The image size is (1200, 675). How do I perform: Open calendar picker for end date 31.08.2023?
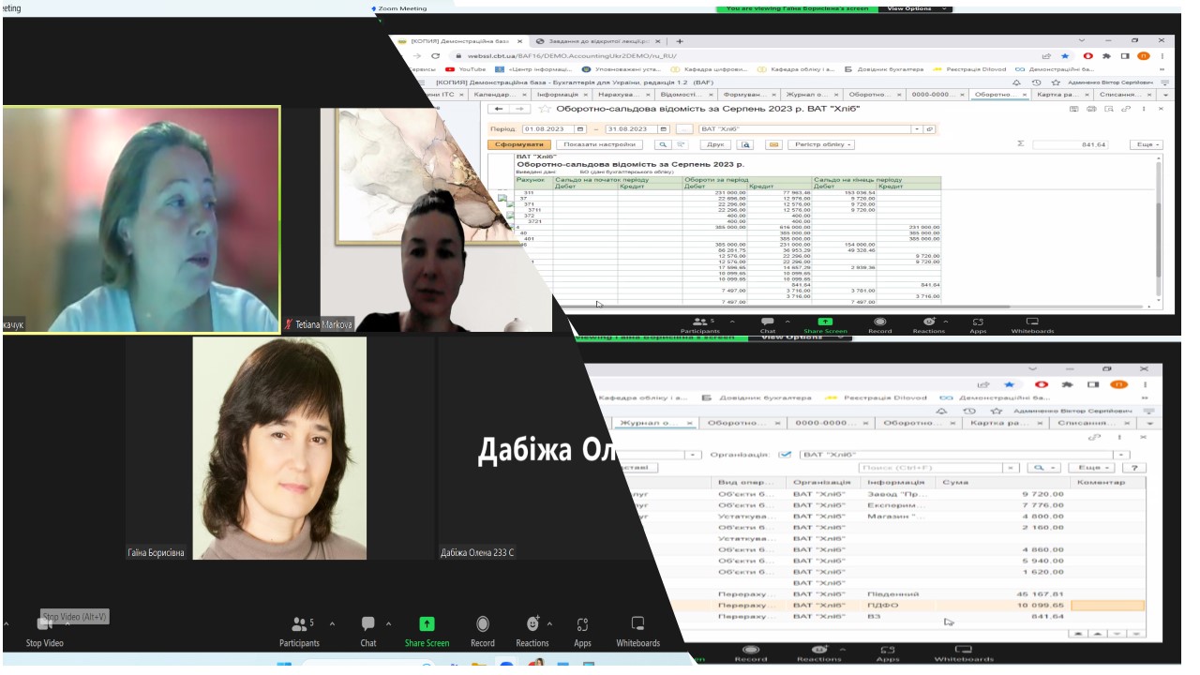(x=663, y=128)
